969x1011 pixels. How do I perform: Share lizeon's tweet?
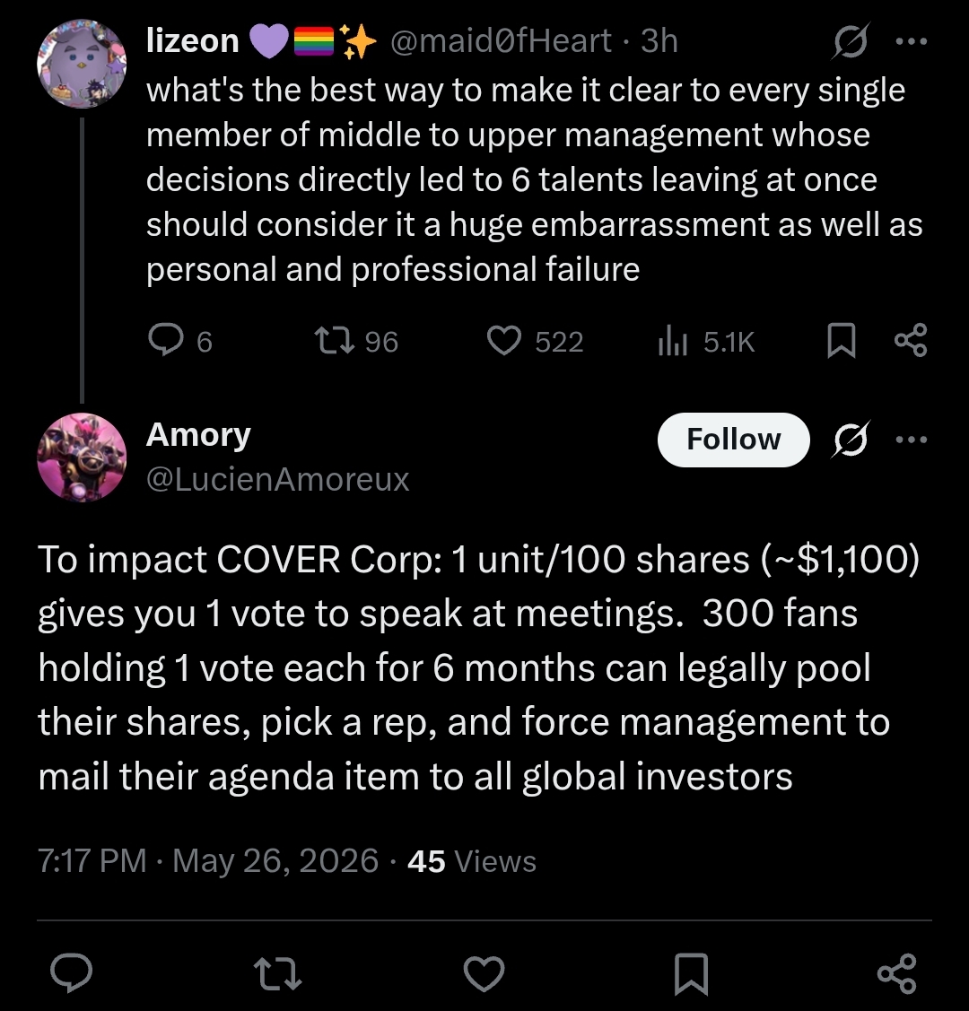point(911,341)
